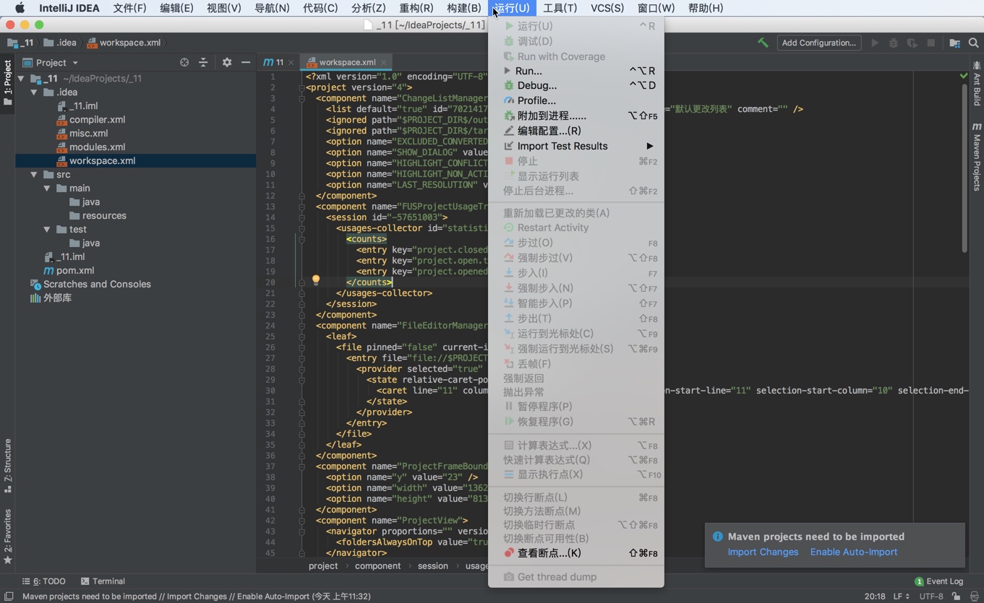Viewport: 984px width, 603px height.
Task: Collapse the _11 project root node
Action: pyautogui.click(x=21, y=79)
